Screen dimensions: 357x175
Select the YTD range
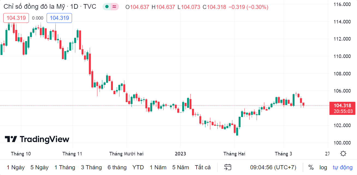coord(138,167)
